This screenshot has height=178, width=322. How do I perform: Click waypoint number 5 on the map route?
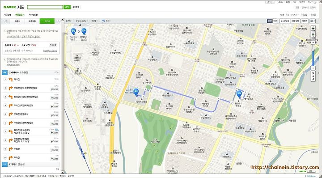click(x=195, y=99)
